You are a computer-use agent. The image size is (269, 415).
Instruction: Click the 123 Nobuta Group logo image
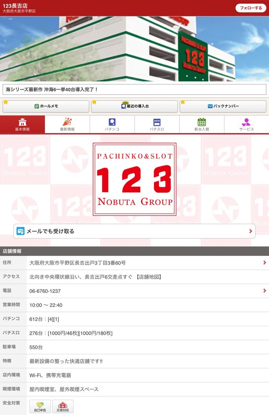pos(134,179)
